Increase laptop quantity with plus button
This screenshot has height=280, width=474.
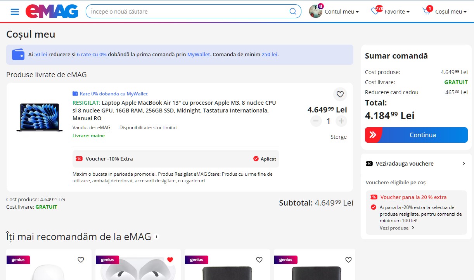click(x=341, y=121)
